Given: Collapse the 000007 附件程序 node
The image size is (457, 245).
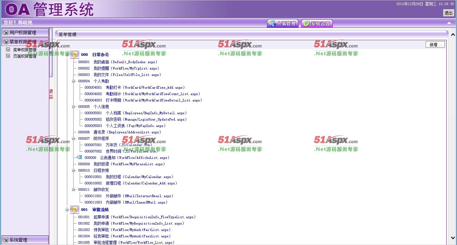Looking at the screenshot, I should point(73,138).
